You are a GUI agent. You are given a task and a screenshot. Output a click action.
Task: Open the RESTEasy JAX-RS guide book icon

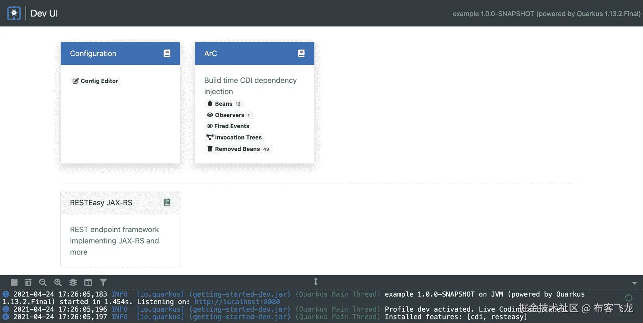[x=167, y=202]
